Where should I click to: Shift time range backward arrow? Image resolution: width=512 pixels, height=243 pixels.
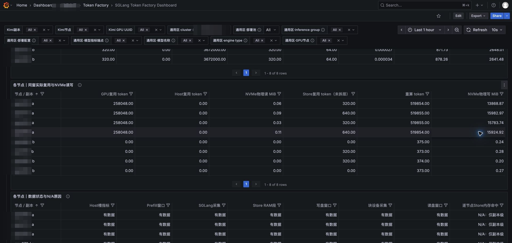pyautogui.click(x=401, y=30)
